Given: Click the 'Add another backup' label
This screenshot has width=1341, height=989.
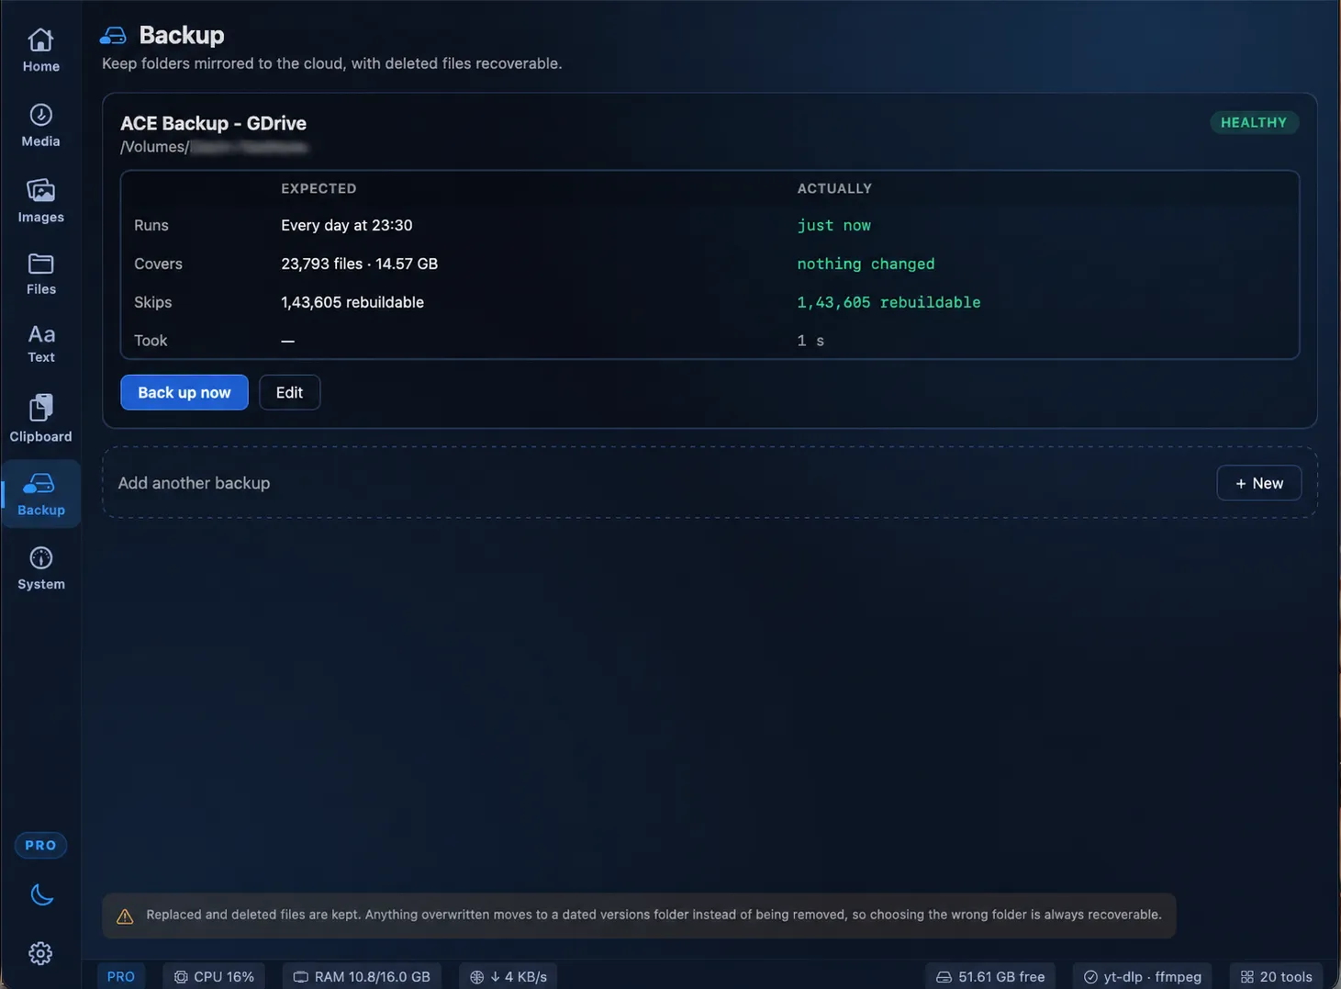Looking at the screenshot, I should pos(194,483).
